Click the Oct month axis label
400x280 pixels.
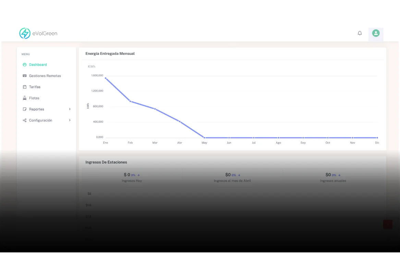[328, 143]
